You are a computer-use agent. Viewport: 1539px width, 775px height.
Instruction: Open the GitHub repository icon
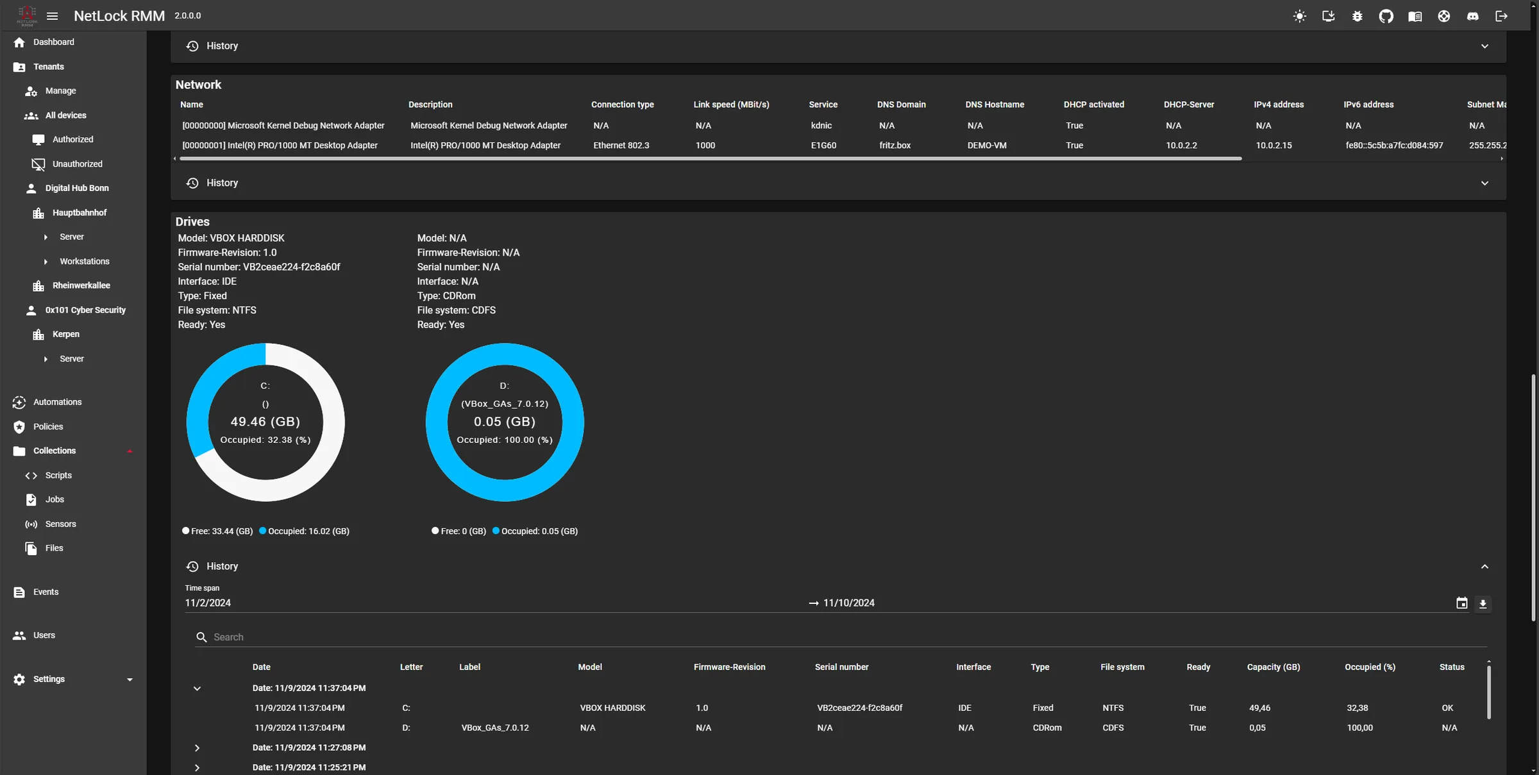click(1386, 16)
